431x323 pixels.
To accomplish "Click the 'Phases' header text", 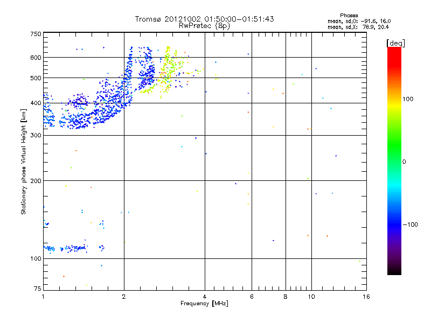I will coord(349,16).
